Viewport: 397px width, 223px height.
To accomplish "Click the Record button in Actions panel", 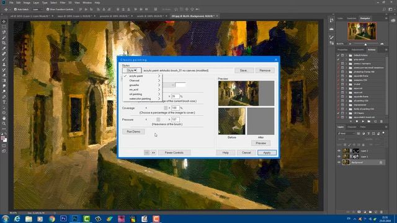I will (357, 121).
